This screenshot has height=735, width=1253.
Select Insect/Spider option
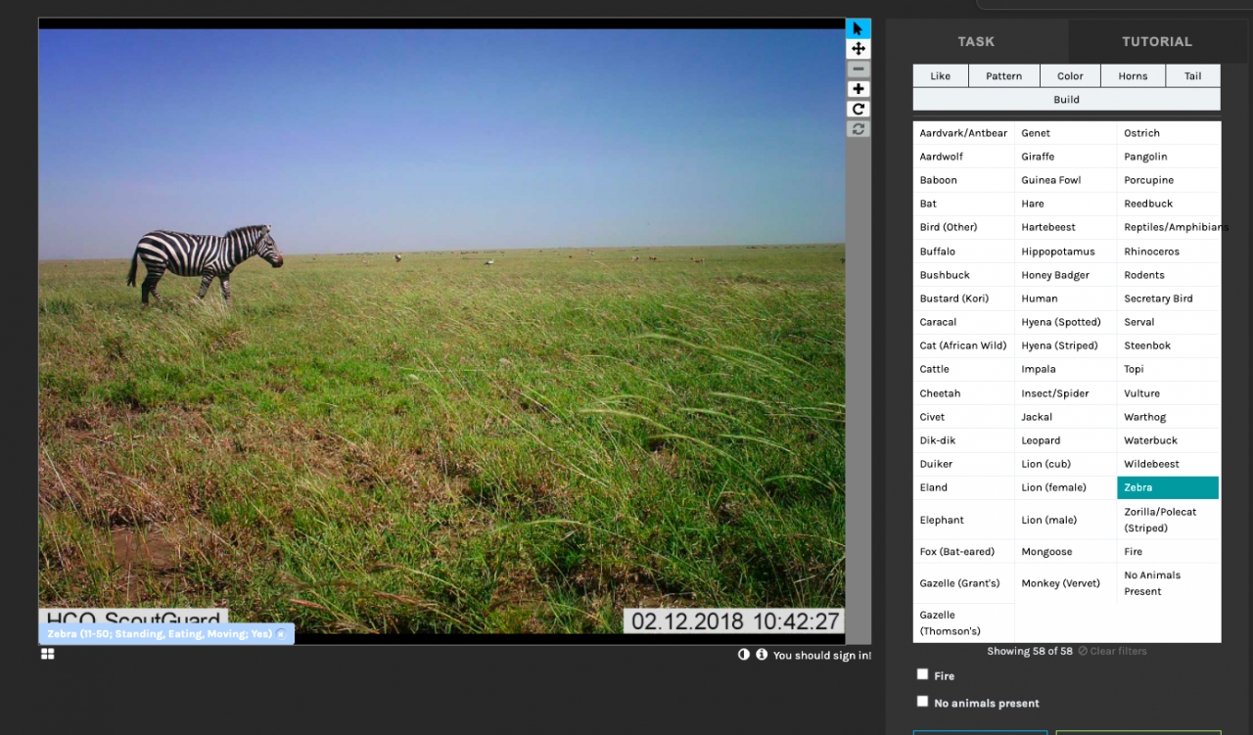pos(1065,393)
